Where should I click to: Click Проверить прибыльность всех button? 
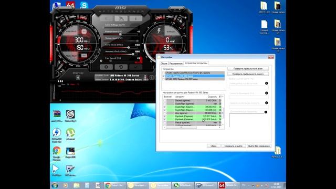248,69
